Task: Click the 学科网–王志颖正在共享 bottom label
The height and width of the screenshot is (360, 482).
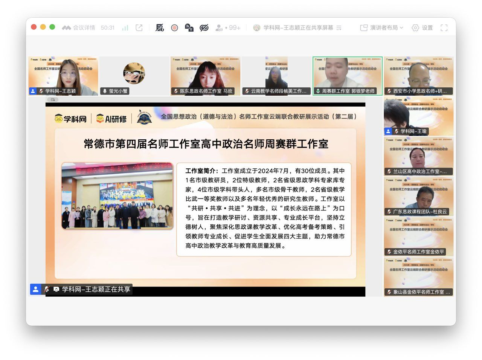Action: 96,289
